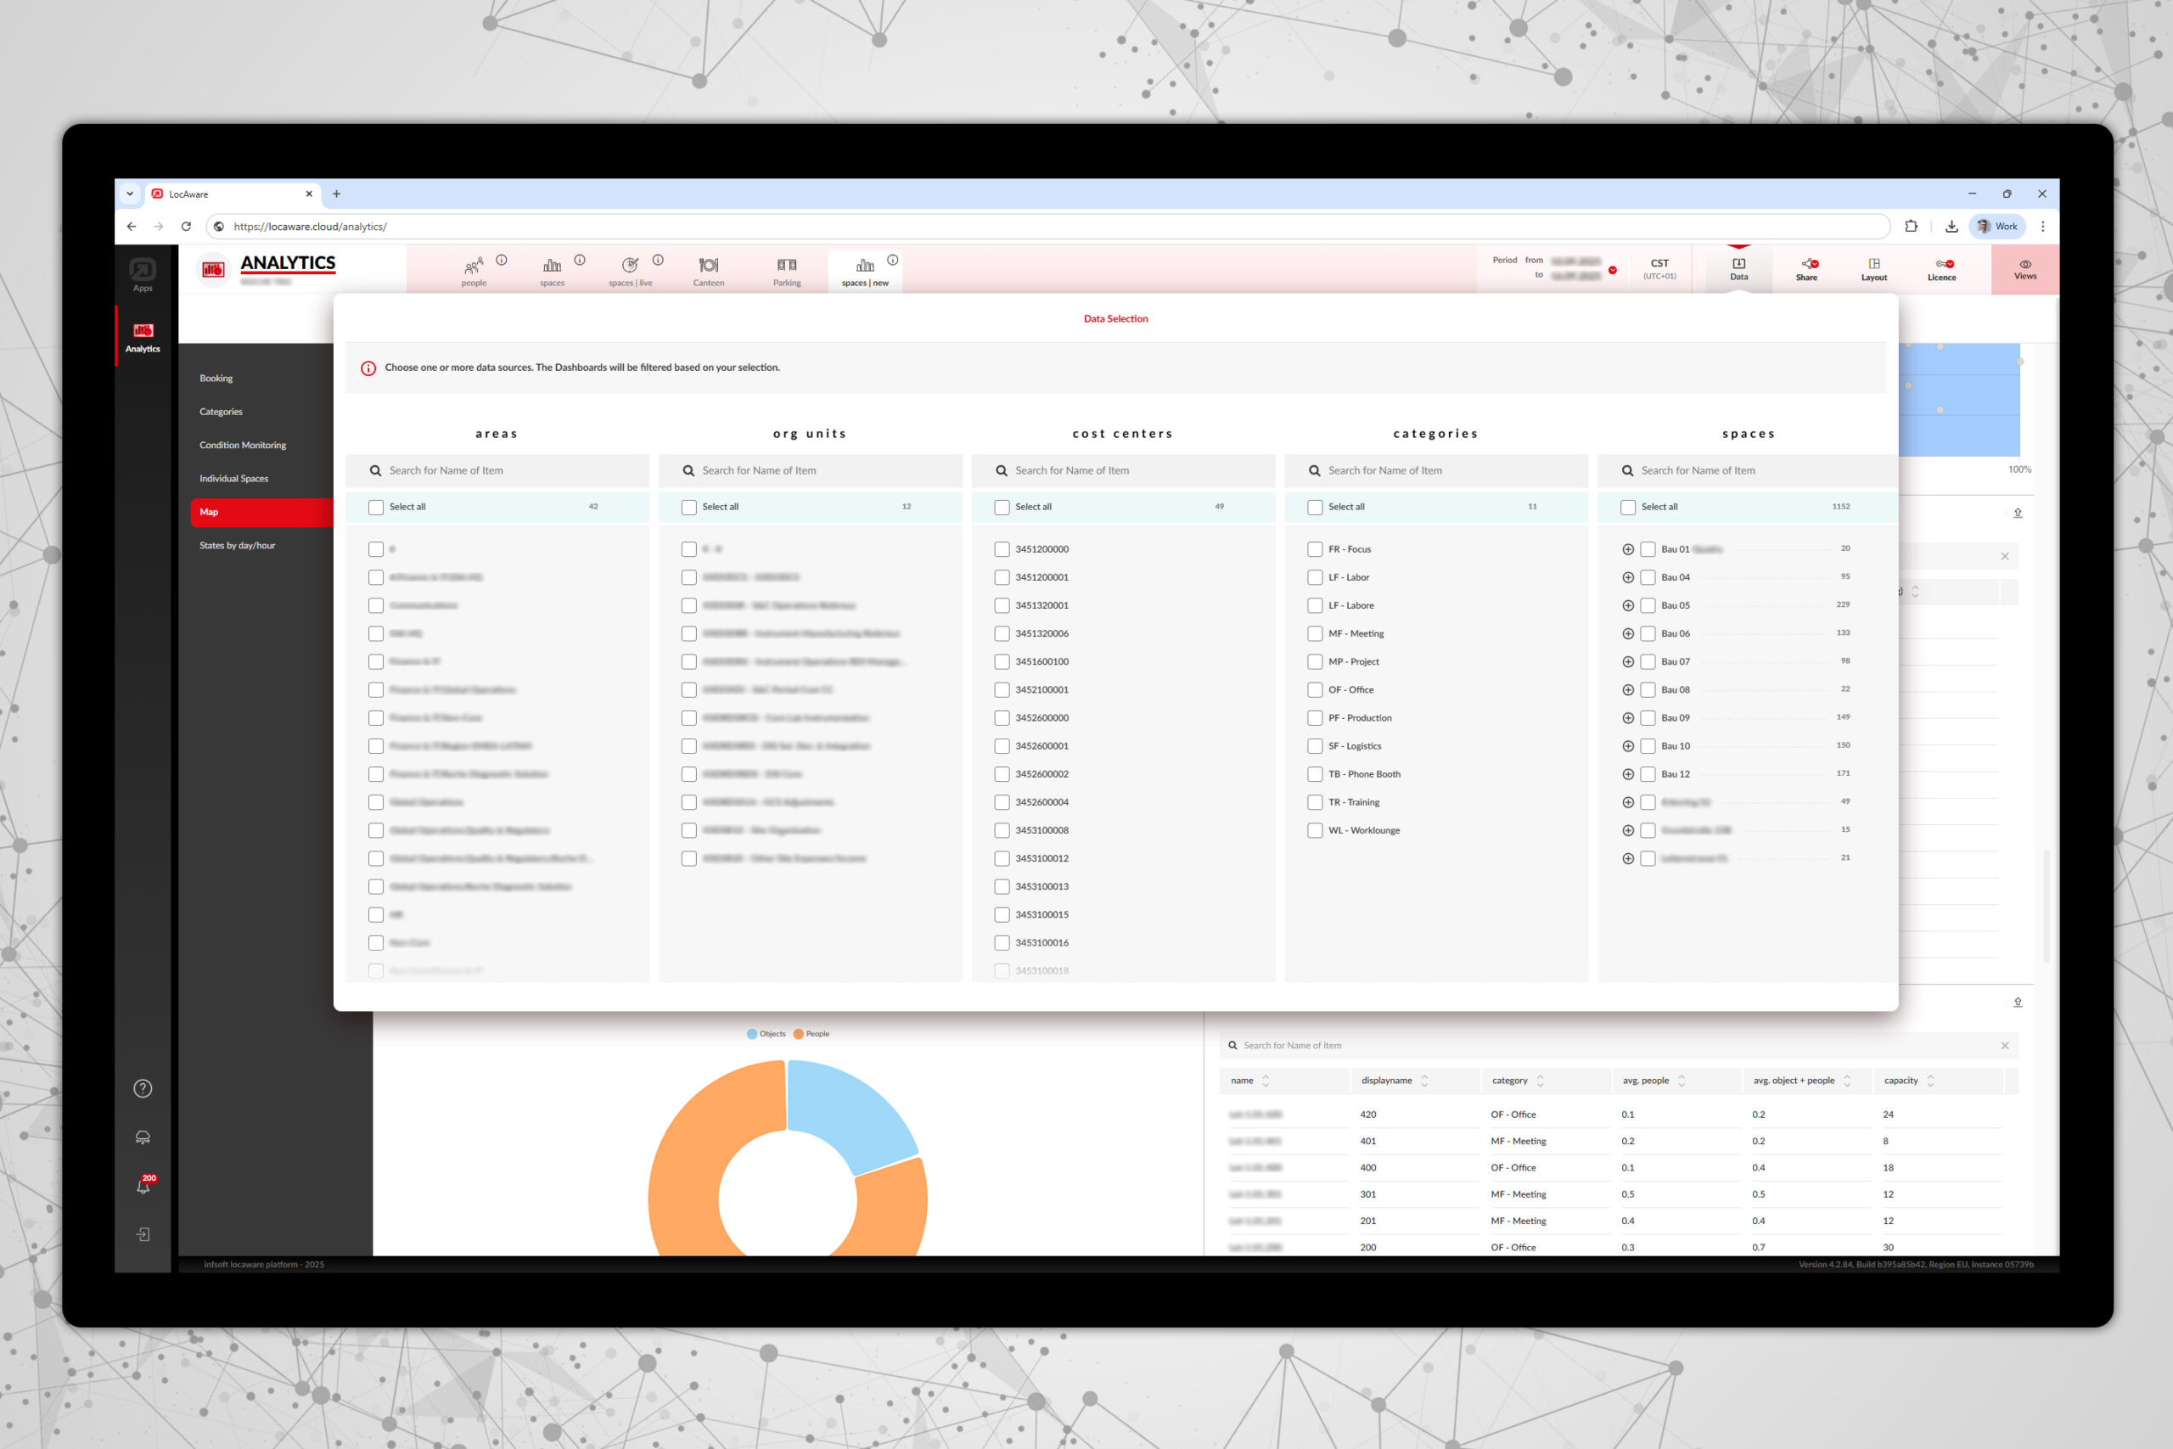Open the notifications bell with 200 alerts

143,1186
